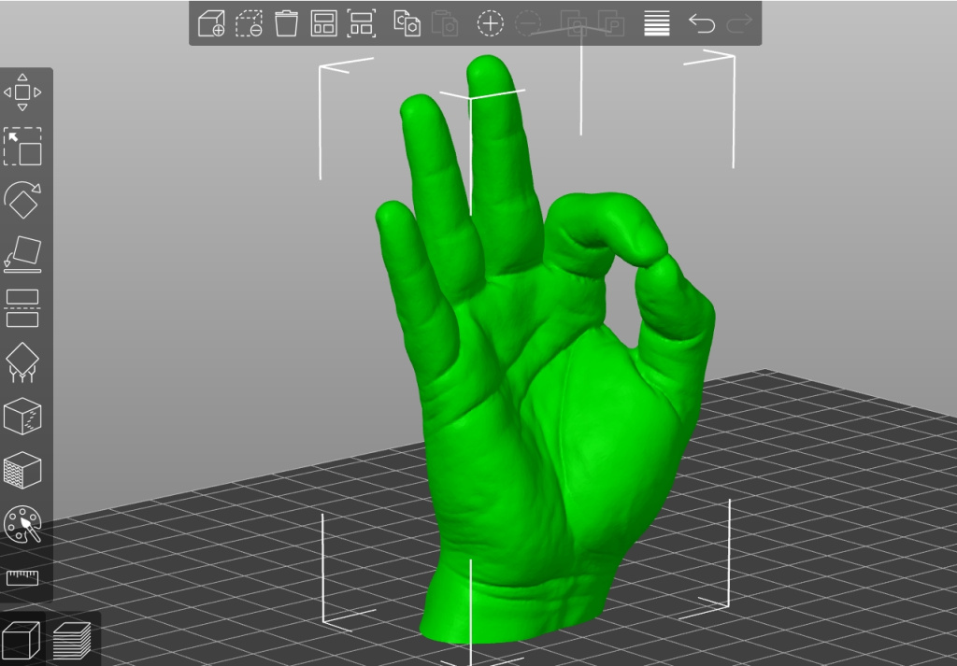The height and width of the screenshot is (666, 957).
Task: Click the Delete selected object icon
Action: (x=249, y=23)
